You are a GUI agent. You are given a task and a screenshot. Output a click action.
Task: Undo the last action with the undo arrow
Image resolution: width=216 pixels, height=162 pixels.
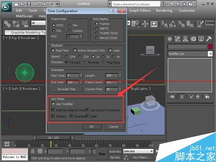35,4
